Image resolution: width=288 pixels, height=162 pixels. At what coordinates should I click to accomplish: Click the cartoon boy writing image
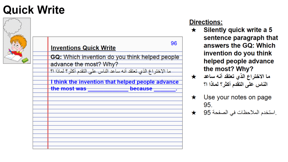[17, 41]
